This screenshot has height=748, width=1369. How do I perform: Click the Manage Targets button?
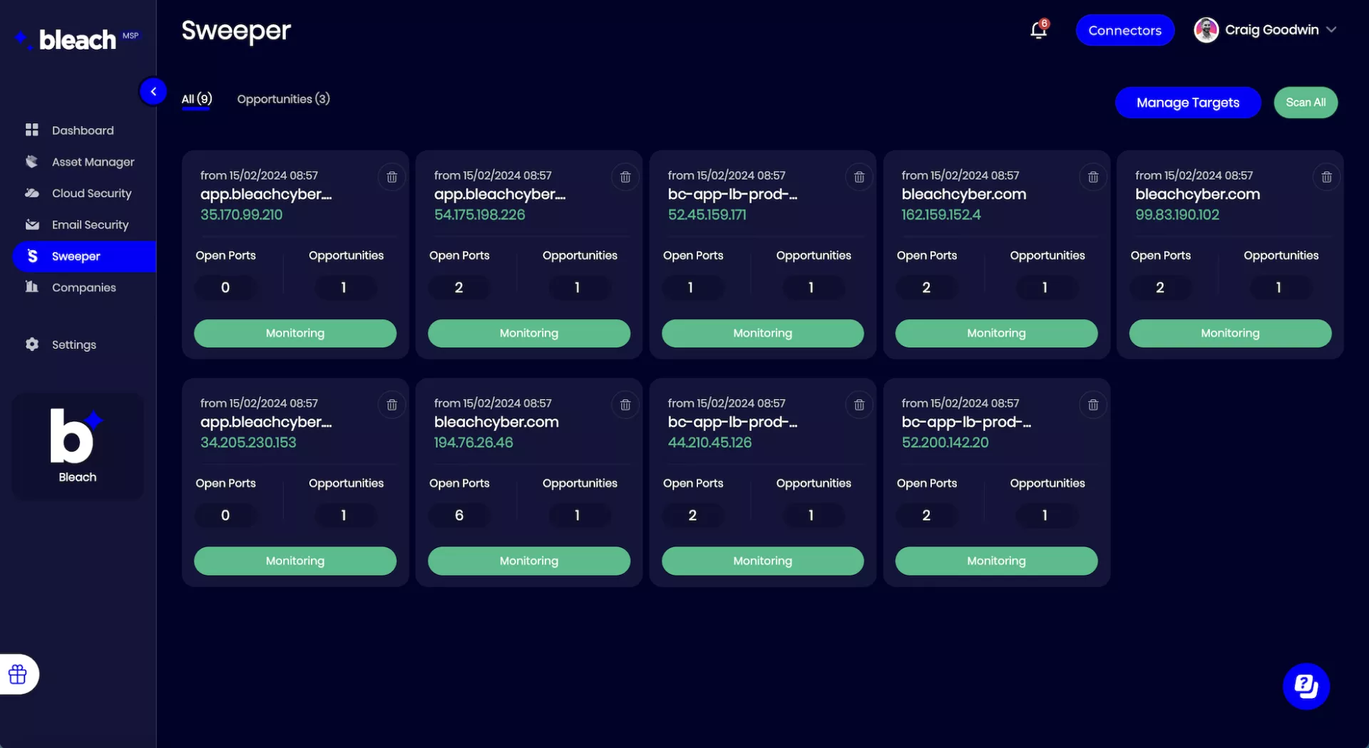[x=1187, y=103]
